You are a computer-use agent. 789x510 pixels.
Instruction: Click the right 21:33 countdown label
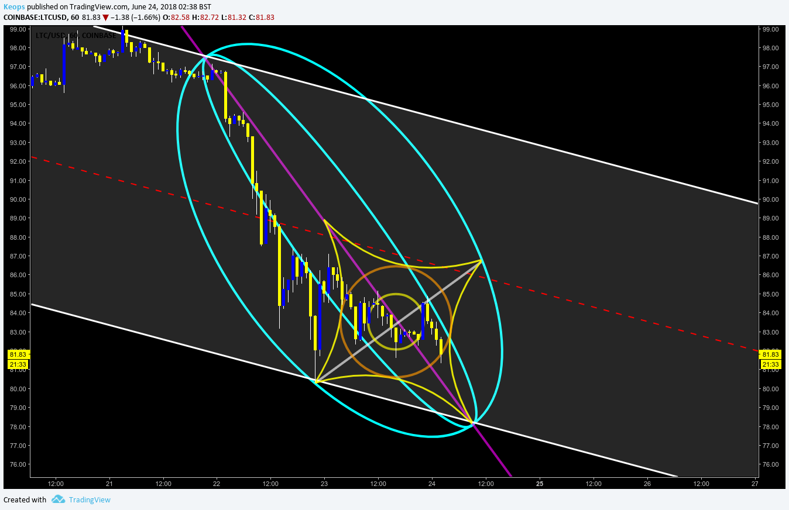coord(771,364)
